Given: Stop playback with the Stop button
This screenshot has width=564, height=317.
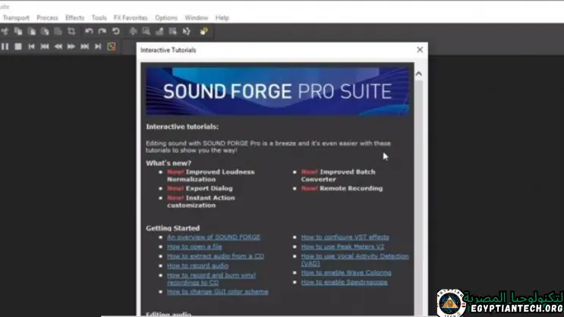Looking at the screenshot, I should pyautogui.click(x=18, y=47).
